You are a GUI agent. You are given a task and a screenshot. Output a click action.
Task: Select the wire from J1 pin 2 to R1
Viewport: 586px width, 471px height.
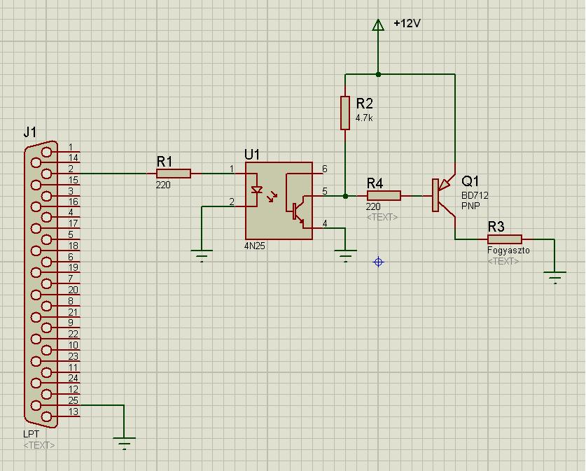point(114,174)
